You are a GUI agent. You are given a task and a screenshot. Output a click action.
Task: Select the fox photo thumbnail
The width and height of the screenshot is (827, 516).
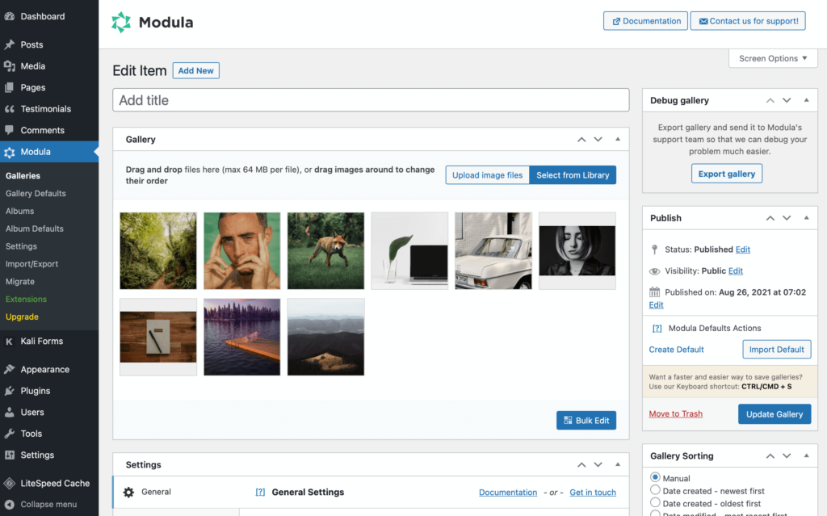click(x=325, y=250)
